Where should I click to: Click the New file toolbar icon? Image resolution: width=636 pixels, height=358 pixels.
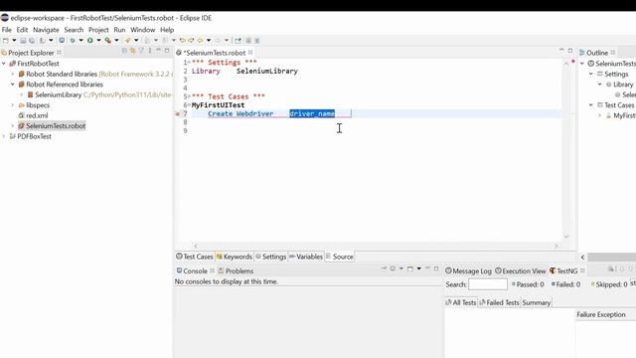tap(6, 40)
